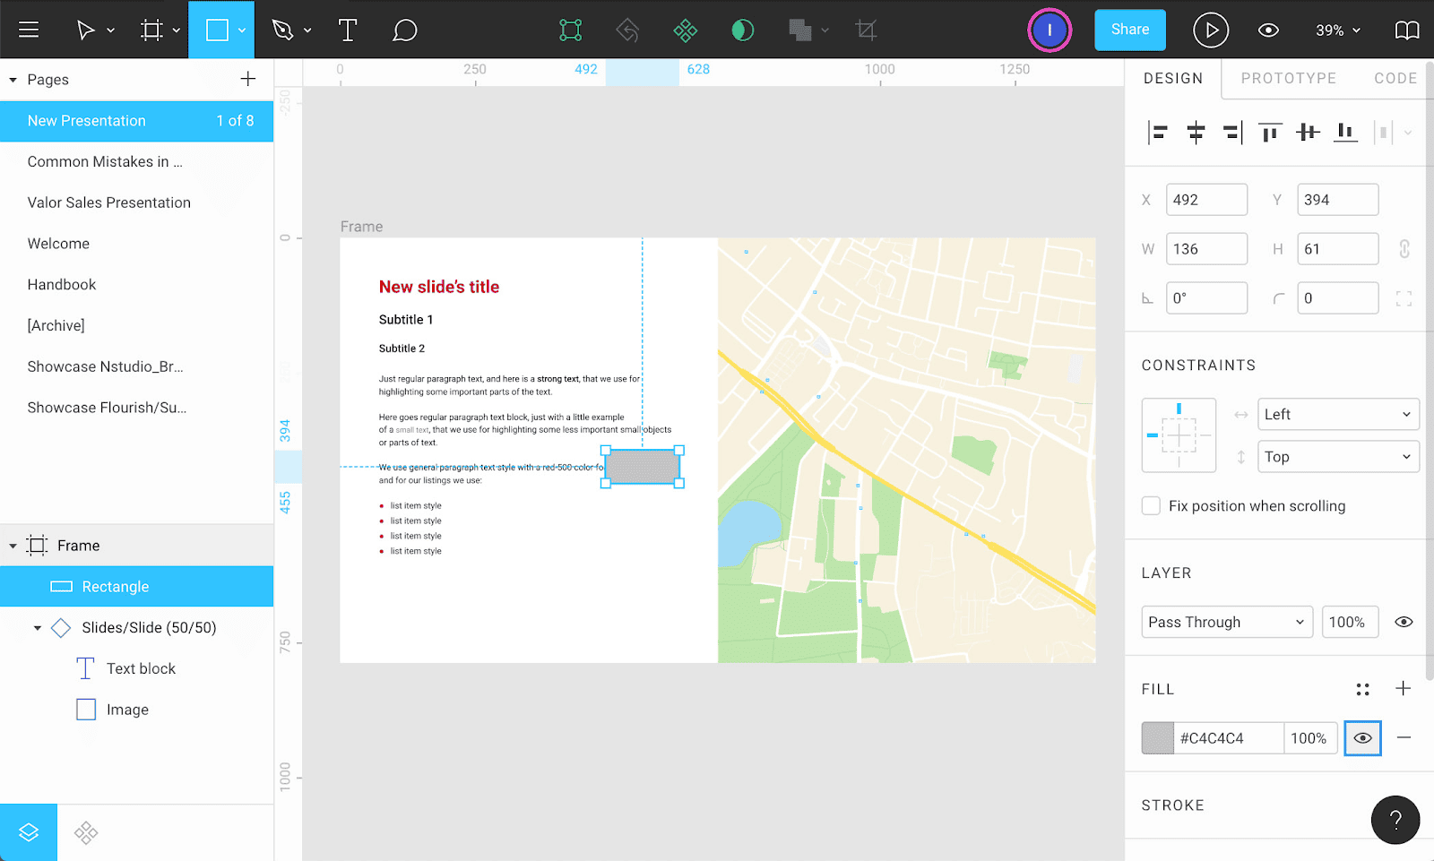Switch to the Code tab
1434x861 pixels.
[1395, 78]
